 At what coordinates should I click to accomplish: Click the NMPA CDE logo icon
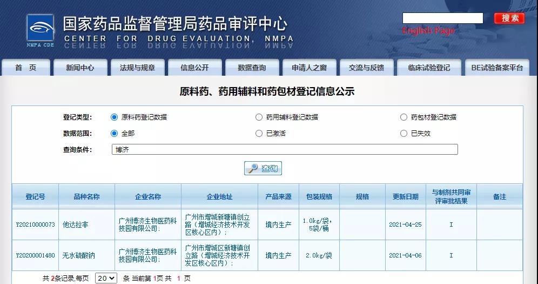(x=41, y=30)
